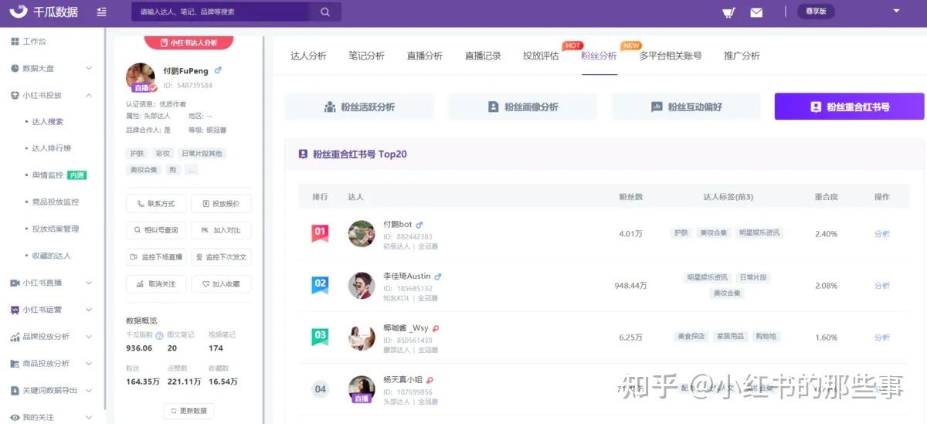
Task: Open 付鹏bot avatar
Action: point(362,234)
